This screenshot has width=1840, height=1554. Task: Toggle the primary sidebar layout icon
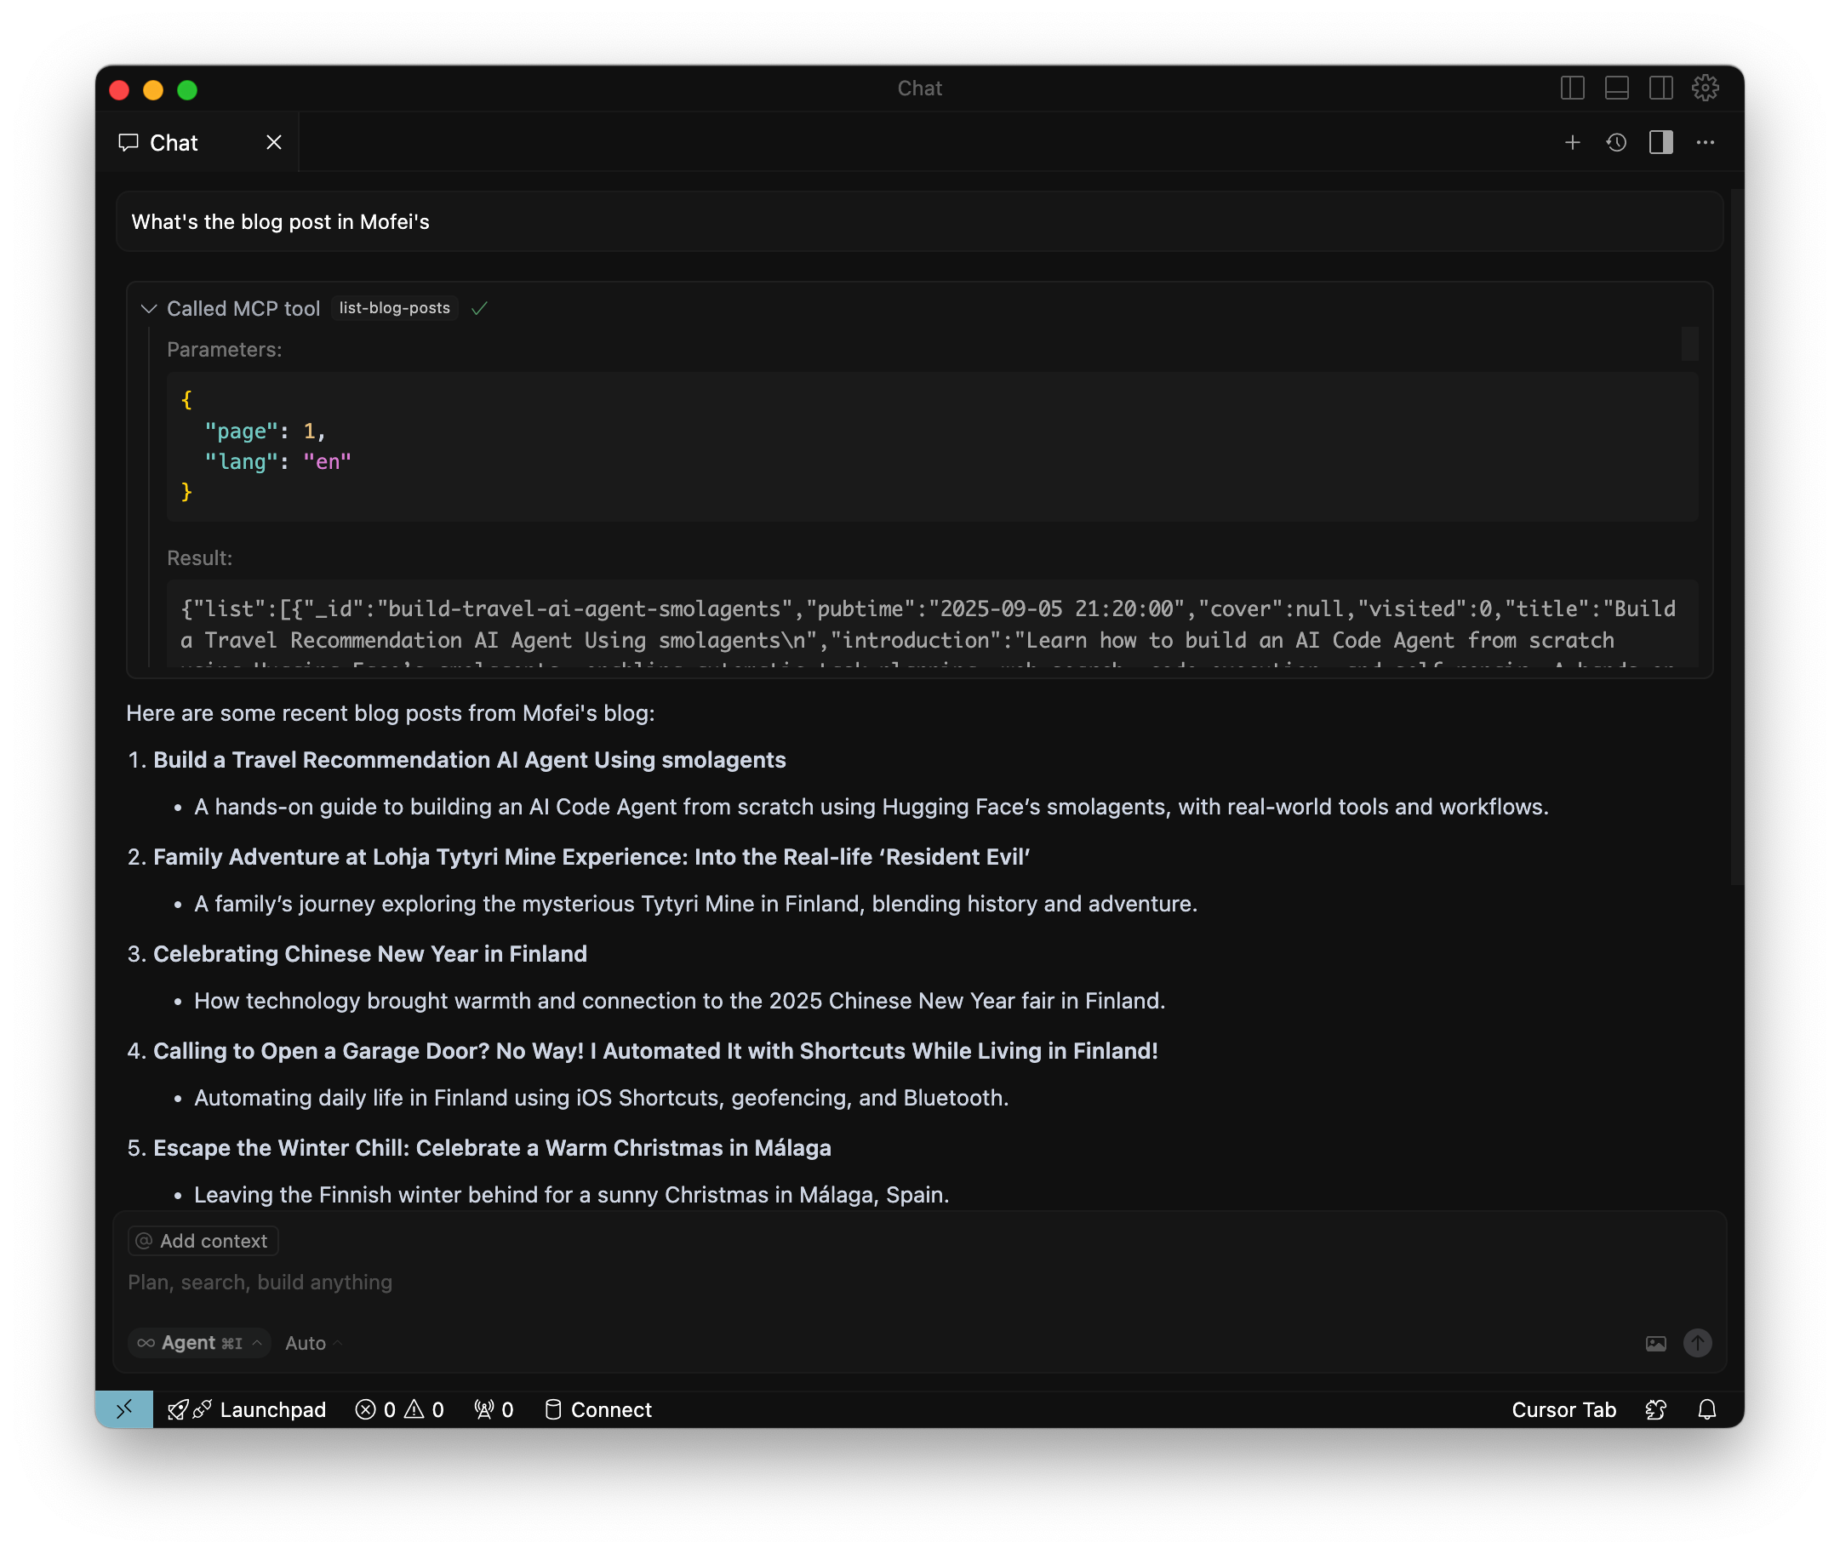coord(1572,89)
